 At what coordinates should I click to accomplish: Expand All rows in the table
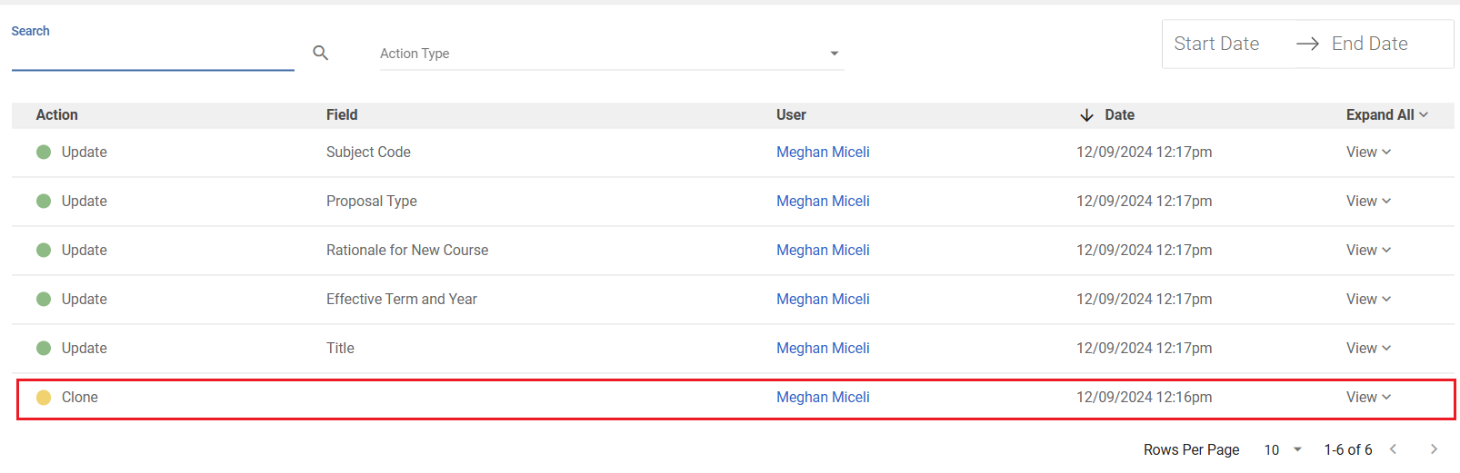1387,115
